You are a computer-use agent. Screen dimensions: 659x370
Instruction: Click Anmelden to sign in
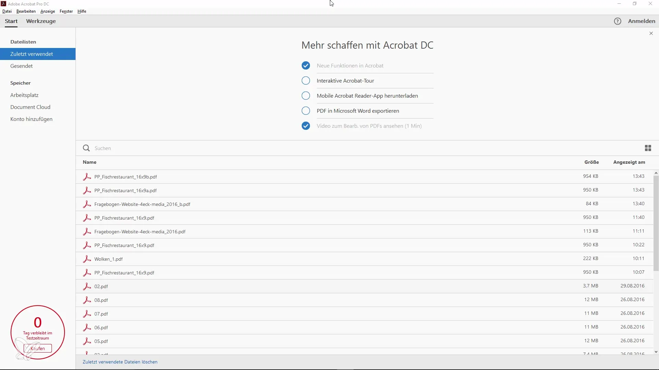tap(641, 21)
